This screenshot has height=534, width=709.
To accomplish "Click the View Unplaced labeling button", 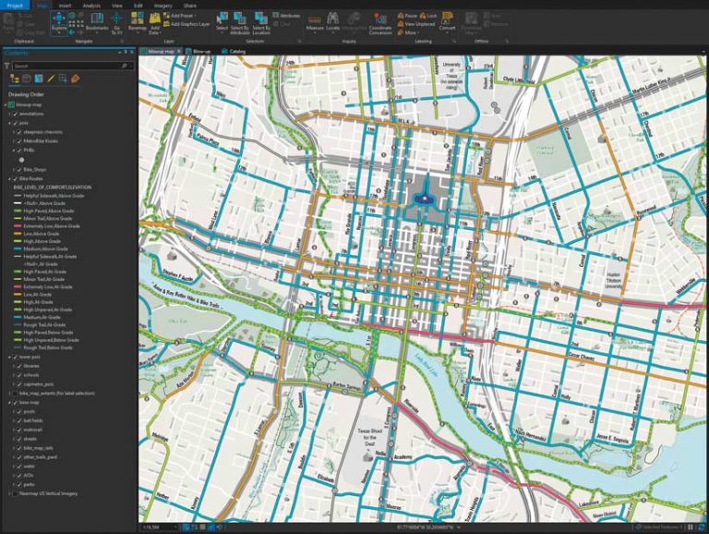I will (x=416, y=24).
